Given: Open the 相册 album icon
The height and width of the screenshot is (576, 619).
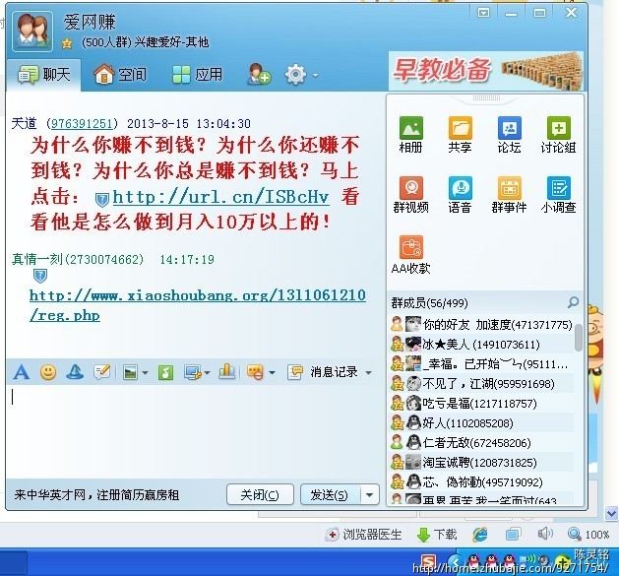Looking at the screenshot, I should 411,134.
